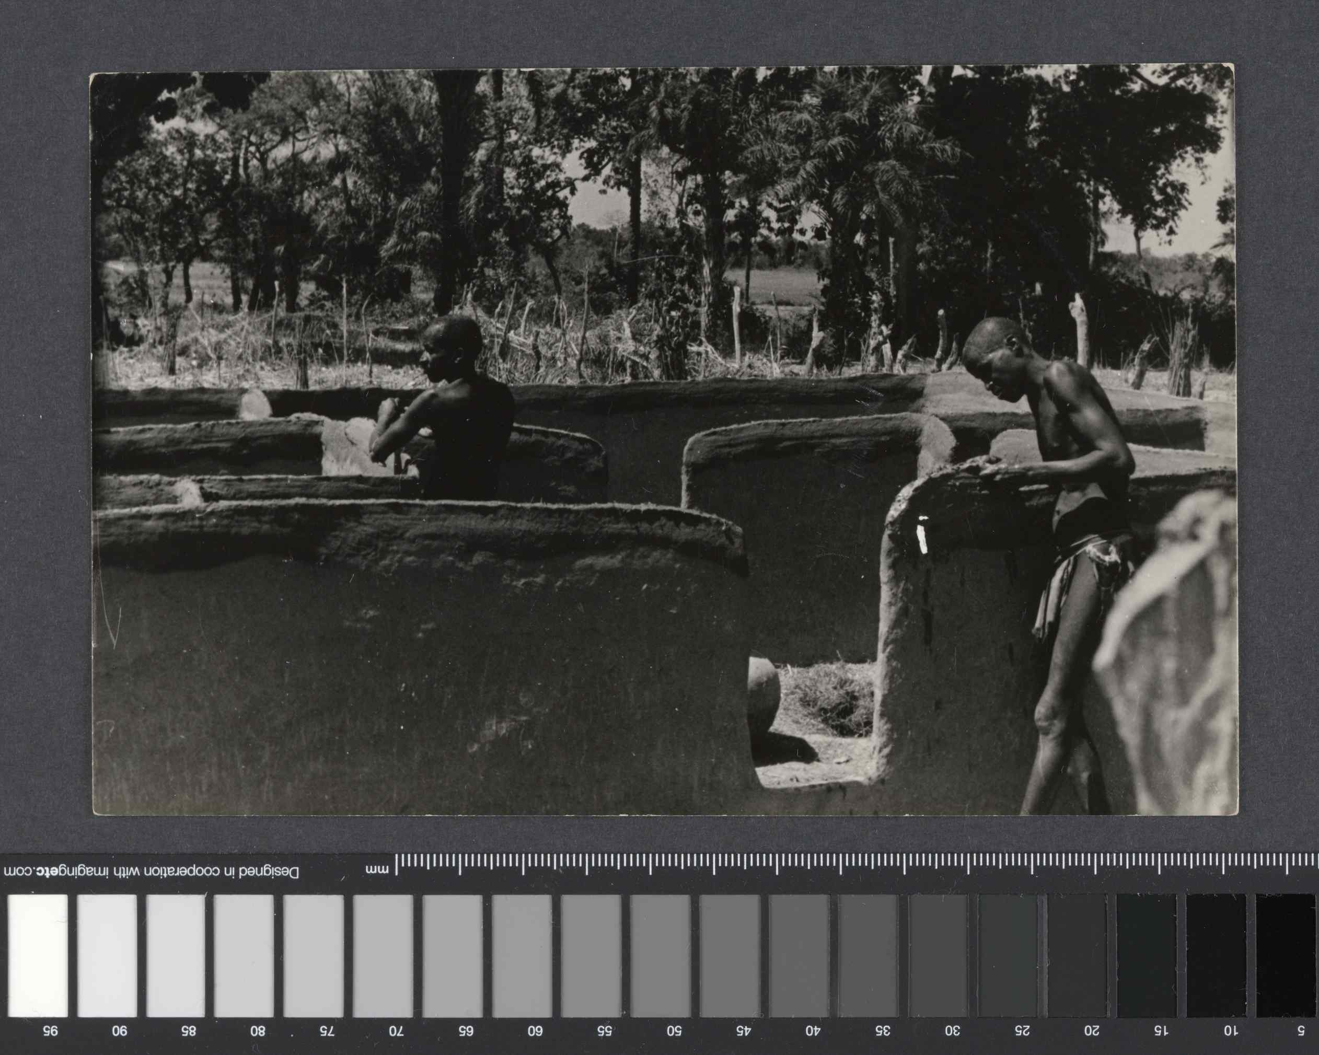
Task: Click the gray swatch labeled 80
Action: 244,955
